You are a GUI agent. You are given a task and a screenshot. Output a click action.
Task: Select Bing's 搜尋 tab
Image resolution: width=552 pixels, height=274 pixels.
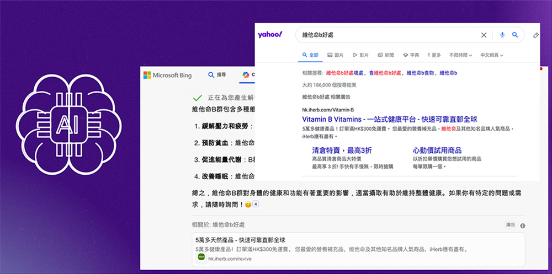(x=217, y=75)
